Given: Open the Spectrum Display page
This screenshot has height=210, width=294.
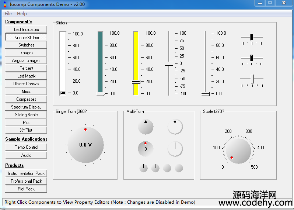Looking at the screenshot, I should tap(26, 107).
